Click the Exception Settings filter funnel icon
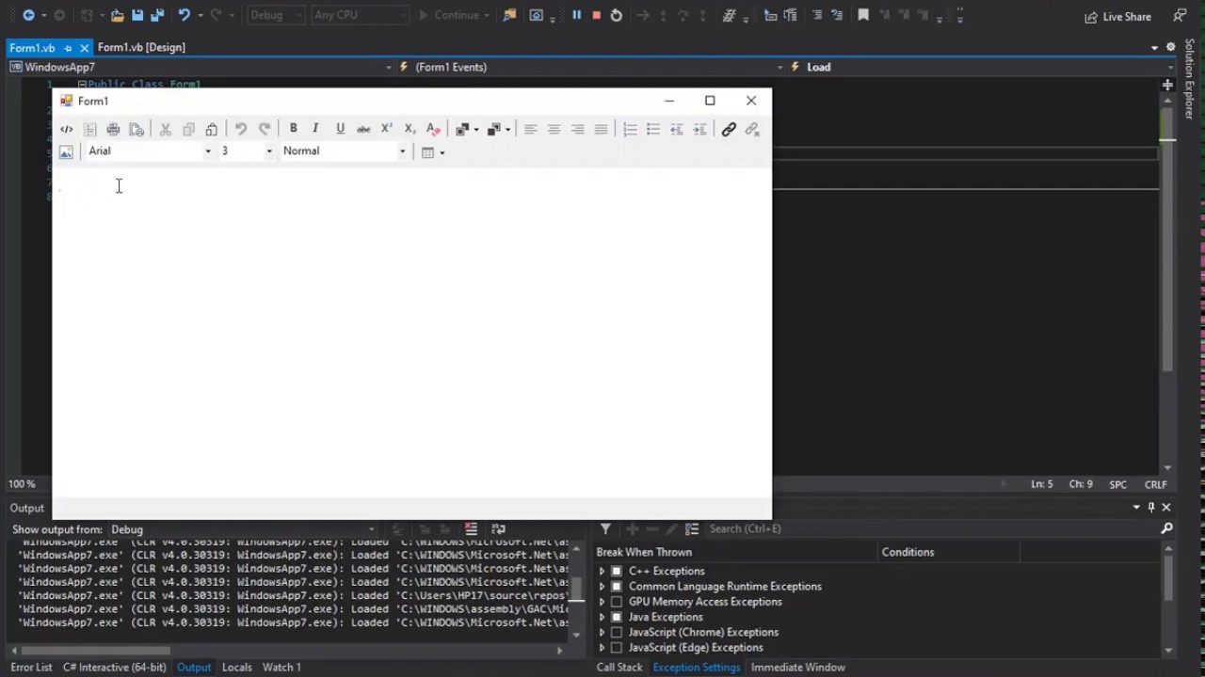 [605, 528]
